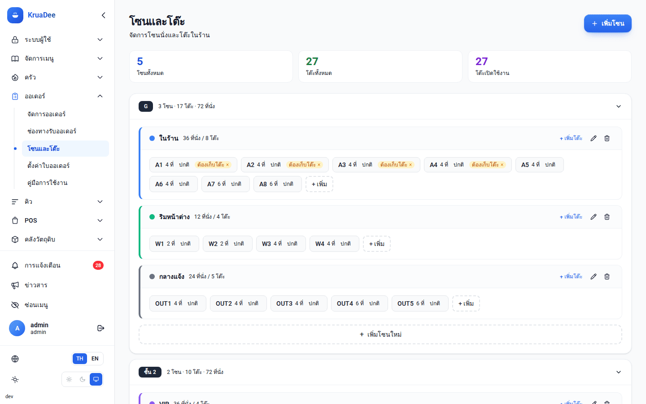Click เพิ่ม button after table W4

click(377, 244)
